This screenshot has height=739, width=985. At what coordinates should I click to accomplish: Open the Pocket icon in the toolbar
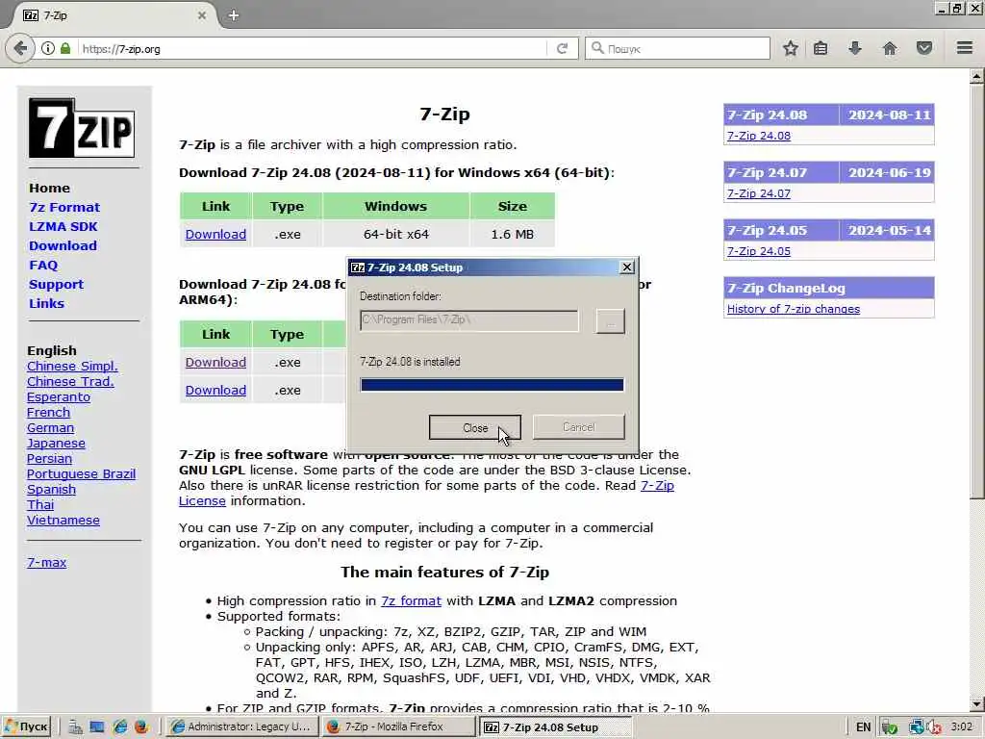tap(924, 48)
